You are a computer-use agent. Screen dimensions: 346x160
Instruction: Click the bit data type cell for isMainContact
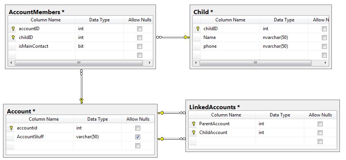coord(100,46)
